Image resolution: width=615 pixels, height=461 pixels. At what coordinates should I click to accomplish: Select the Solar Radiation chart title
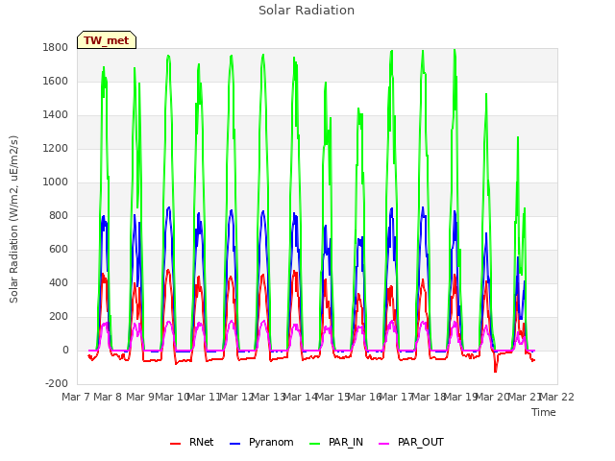[x=307, y=11]
